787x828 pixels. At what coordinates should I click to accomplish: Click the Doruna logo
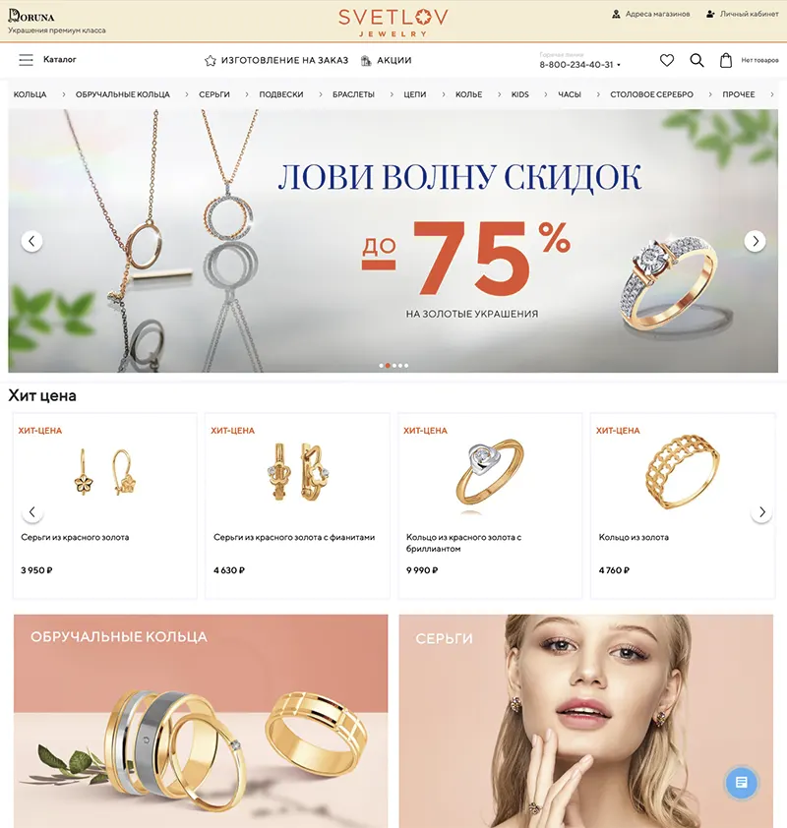tap(31, 17)
